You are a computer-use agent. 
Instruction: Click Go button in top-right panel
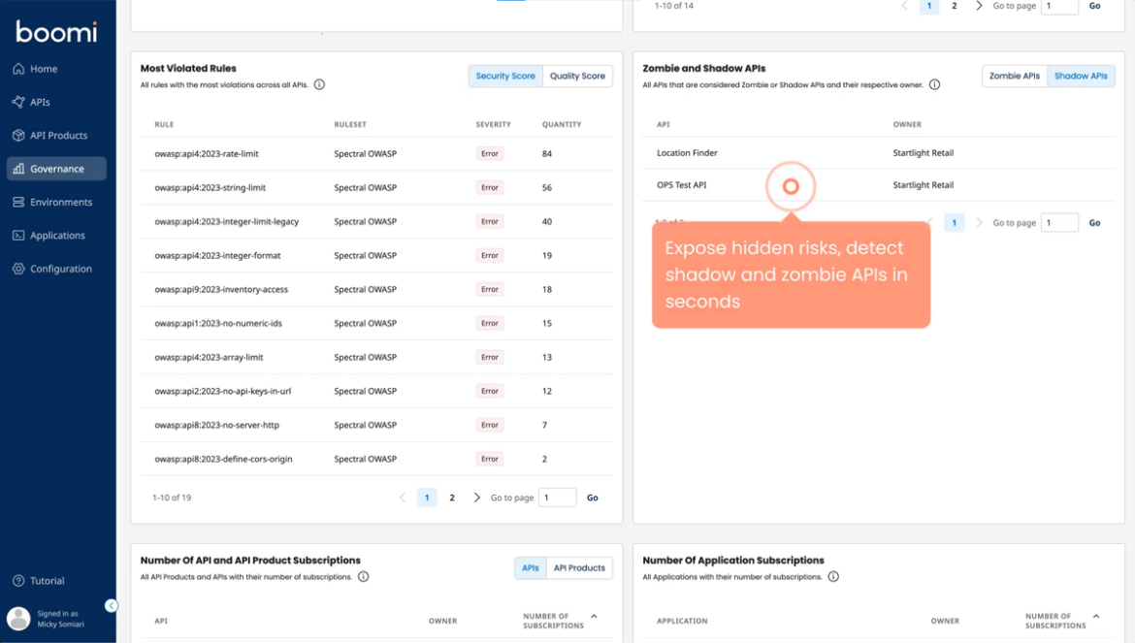[x=1094, y=6]
